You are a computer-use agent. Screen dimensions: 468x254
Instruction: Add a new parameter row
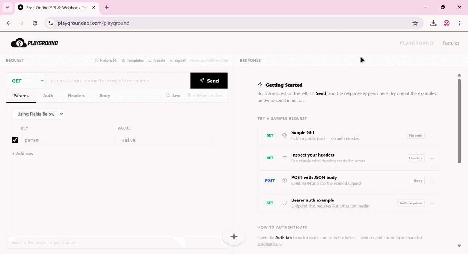coord(23,154)
